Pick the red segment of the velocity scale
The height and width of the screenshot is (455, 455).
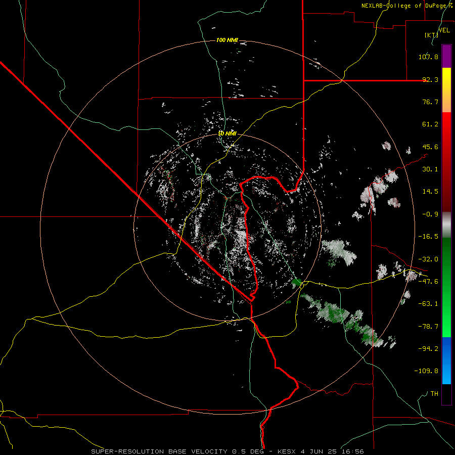pyautogui.click(x=446, y=162)
